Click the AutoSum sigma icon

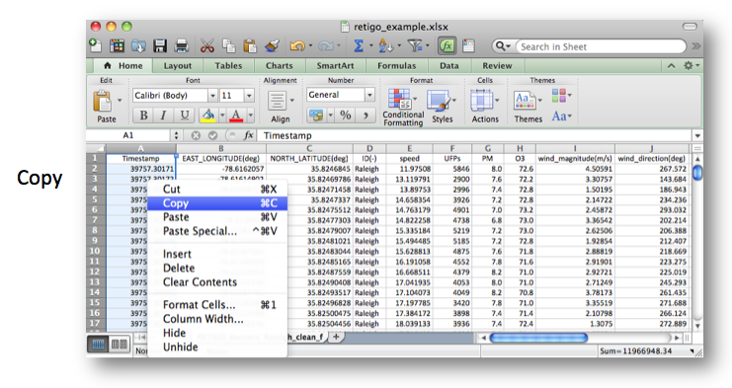pyautogui.click(x=358, y=45)
